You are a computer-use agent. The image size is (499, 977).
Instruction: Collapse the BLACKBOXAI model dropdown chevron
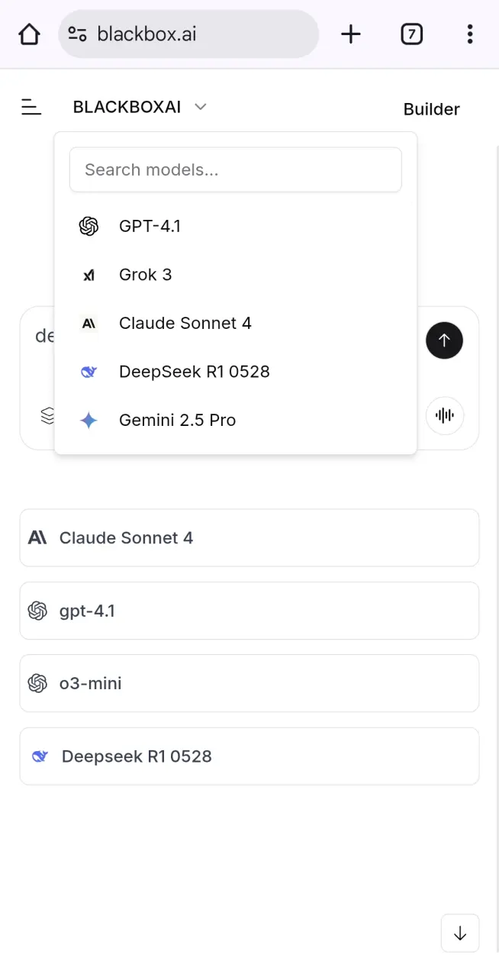point(201,107)
